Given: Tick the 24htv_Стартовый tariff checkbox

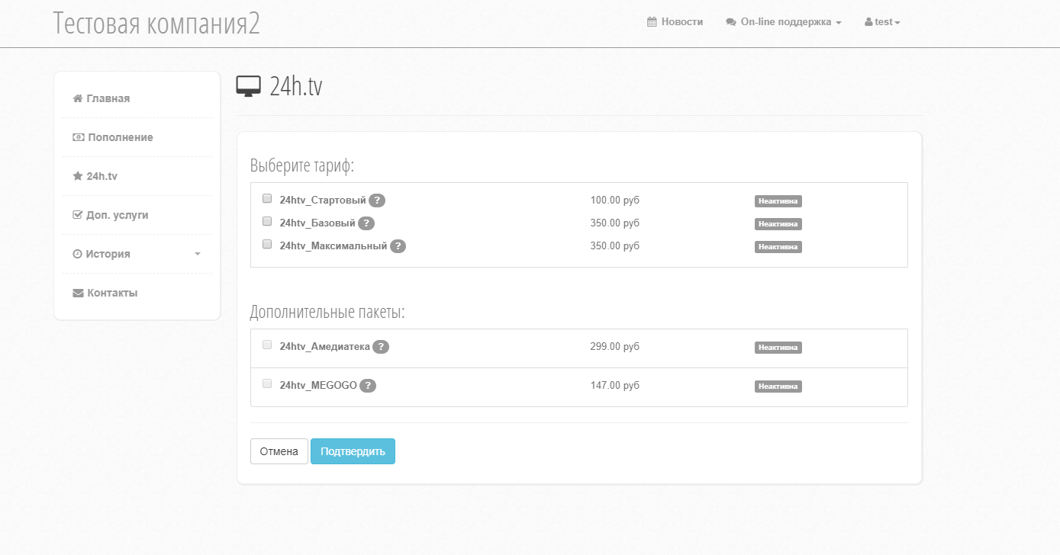Looking at the screenshot, I should pos(267,198).
